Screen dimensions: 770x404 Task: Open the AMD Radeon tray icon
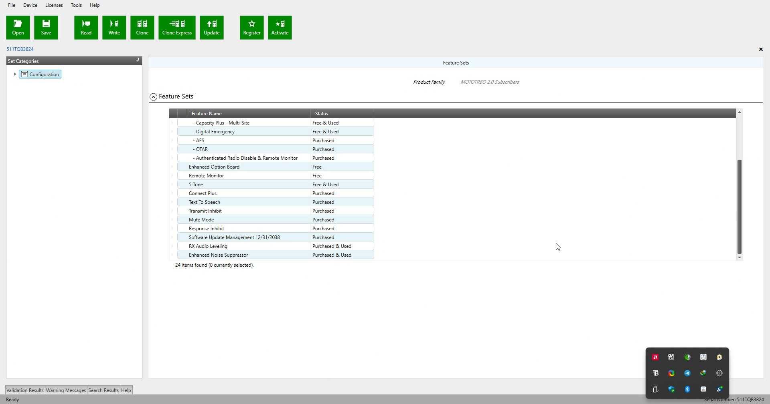[655, 357]
